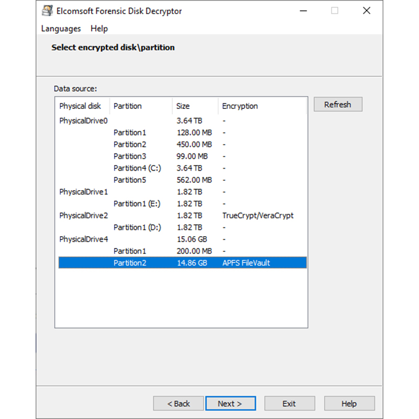Select the 450.00 MB Partition2 row
Image resolution: width=419 pixels, height=419 pixels.
tap(182, 145)
